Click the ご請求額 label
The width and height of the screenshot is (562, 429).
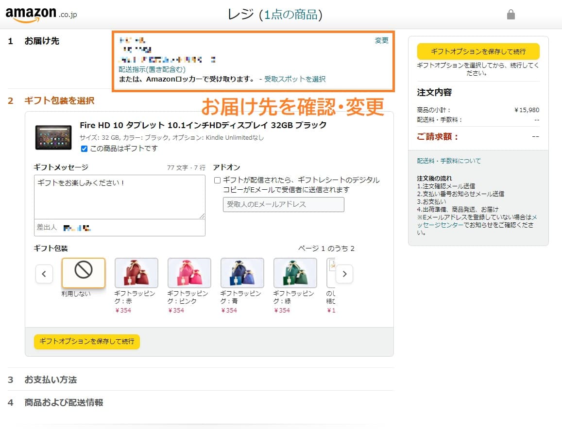click(x=437, y=136)
